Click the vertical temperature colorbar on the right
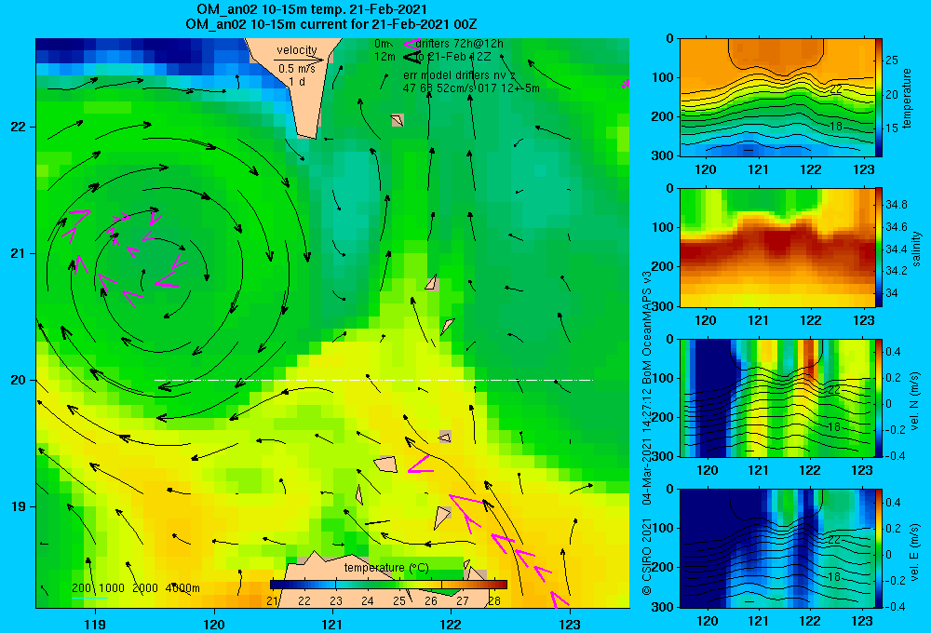The height and width of the screenshot is (633, 931). [x=879, y=98]
